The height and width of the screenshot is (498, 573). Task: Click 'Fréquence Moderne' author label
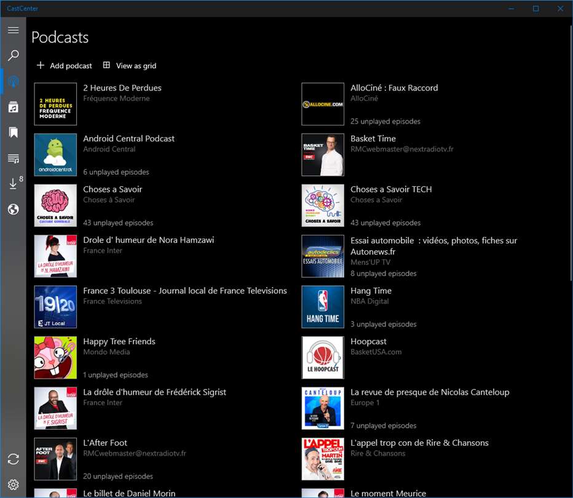click(116, 98)
